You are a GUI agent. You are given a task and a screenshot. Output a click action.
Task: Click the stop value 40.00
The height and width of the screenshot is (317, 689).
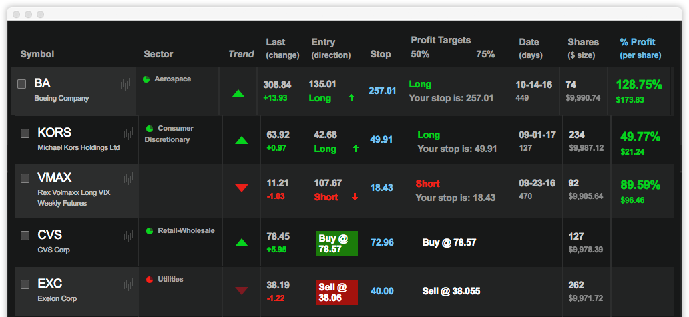coord(383,291)
